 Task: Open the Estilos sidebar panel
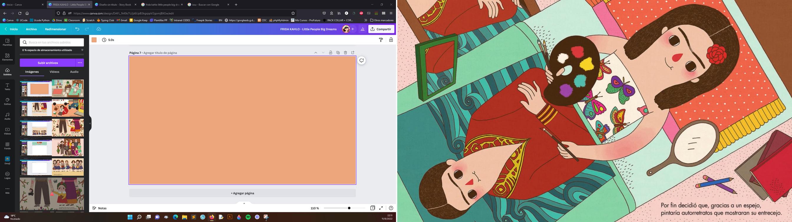pyautogui.click(x=7, y=102)
